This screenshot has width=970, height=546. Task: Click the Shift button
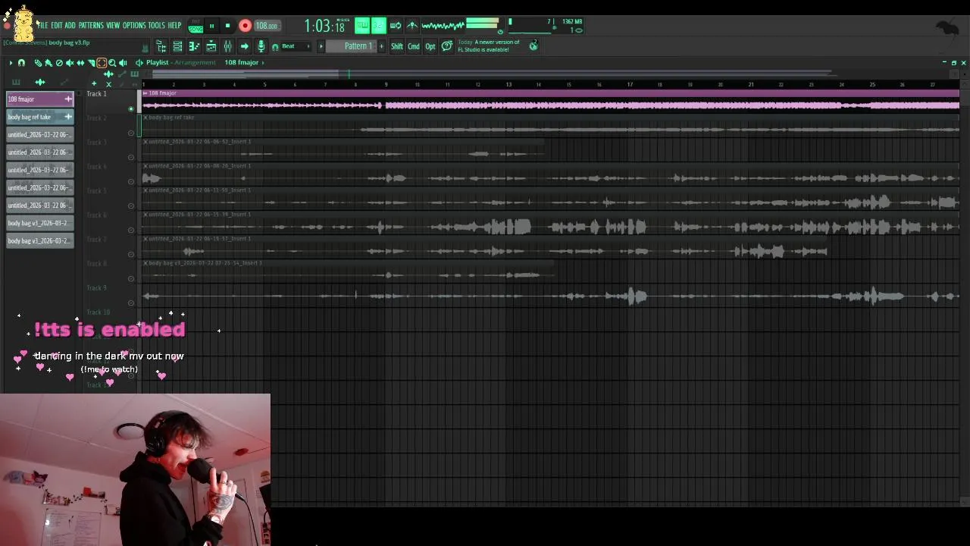397,46
